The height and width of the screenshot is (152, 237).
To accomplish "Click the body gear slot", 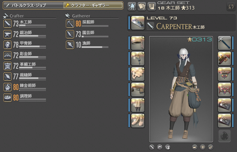I will coord(138,58).
